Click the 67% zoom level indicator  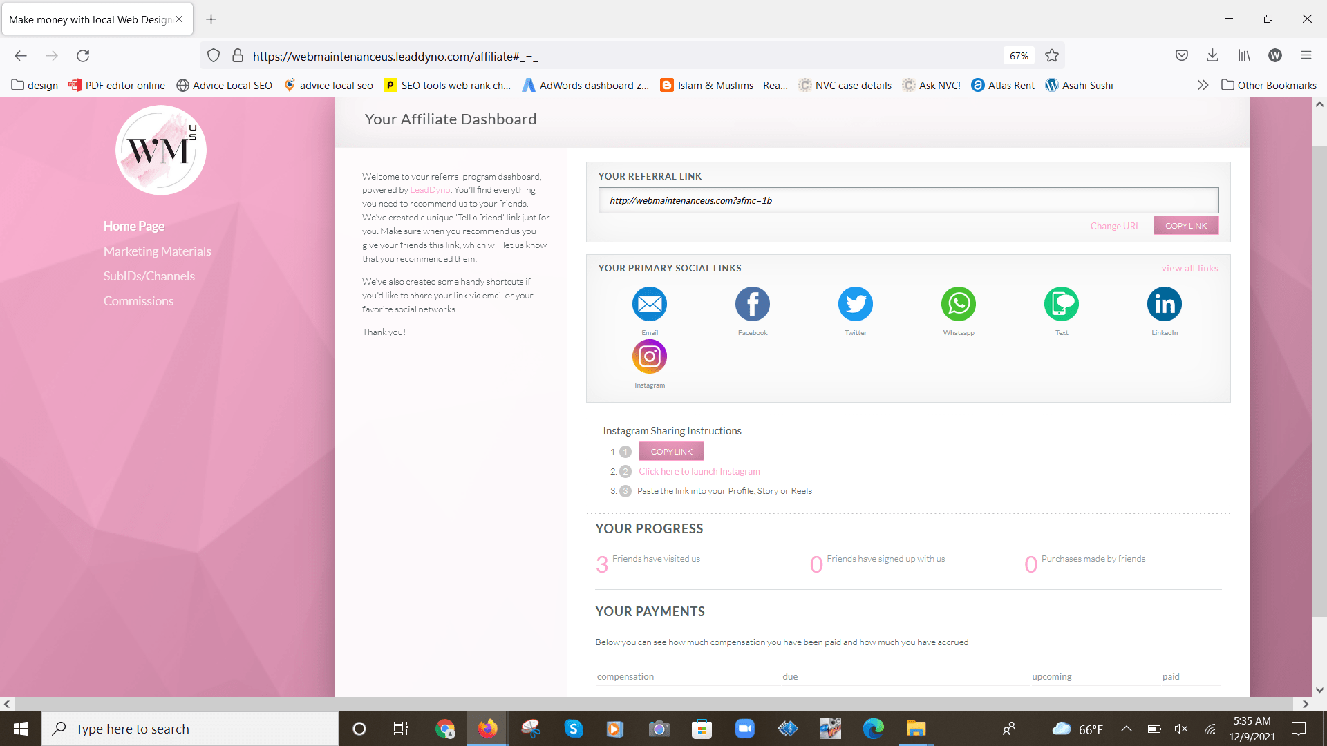1019,56
